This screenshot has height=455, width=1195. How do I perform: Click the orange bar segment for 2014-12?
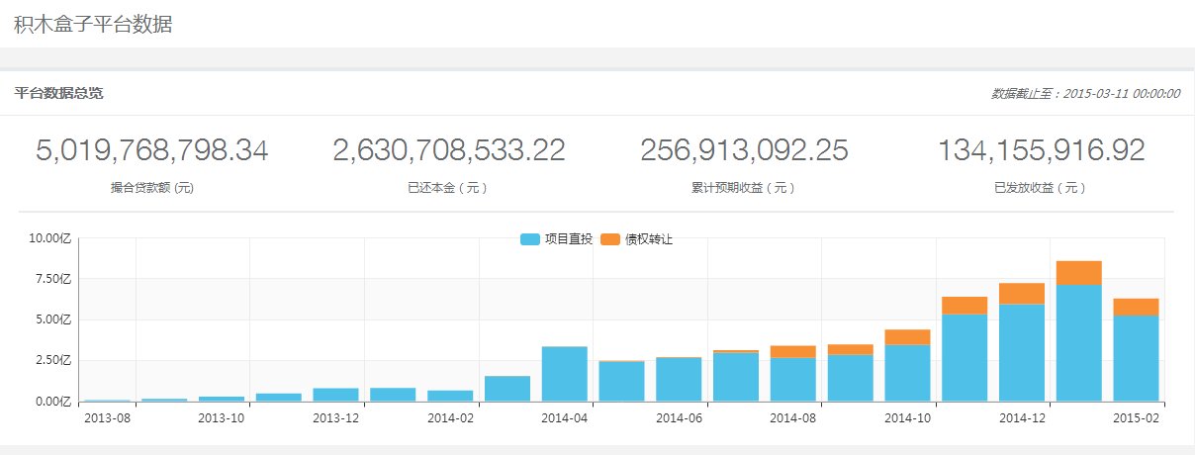(1023, 294)
